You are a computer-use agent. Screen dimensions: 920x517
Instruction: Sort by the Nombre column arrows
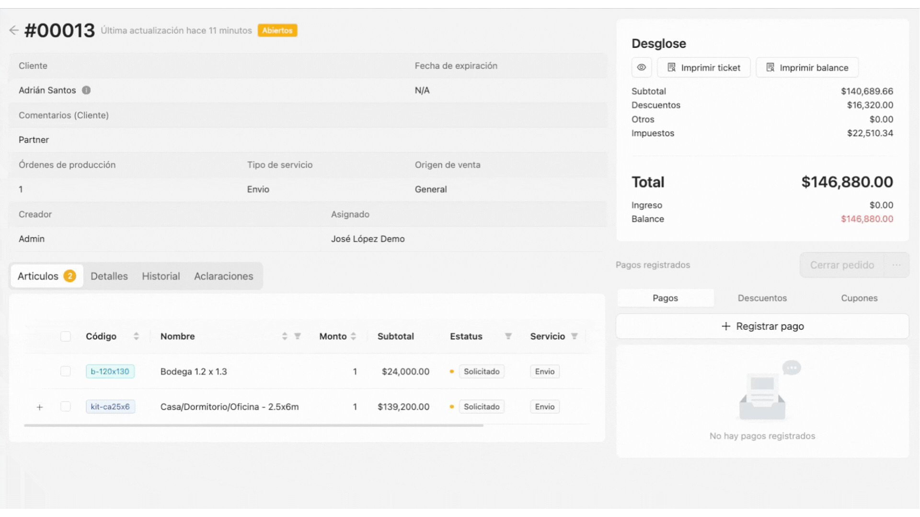click(285, 336)
